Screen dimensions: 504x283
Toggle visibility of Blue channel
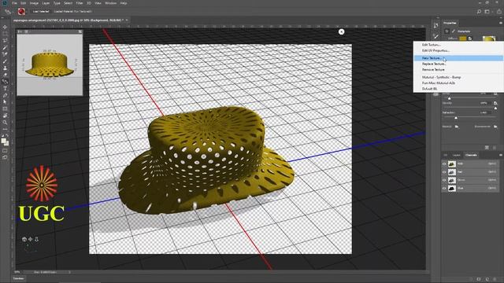click(444, 189)
